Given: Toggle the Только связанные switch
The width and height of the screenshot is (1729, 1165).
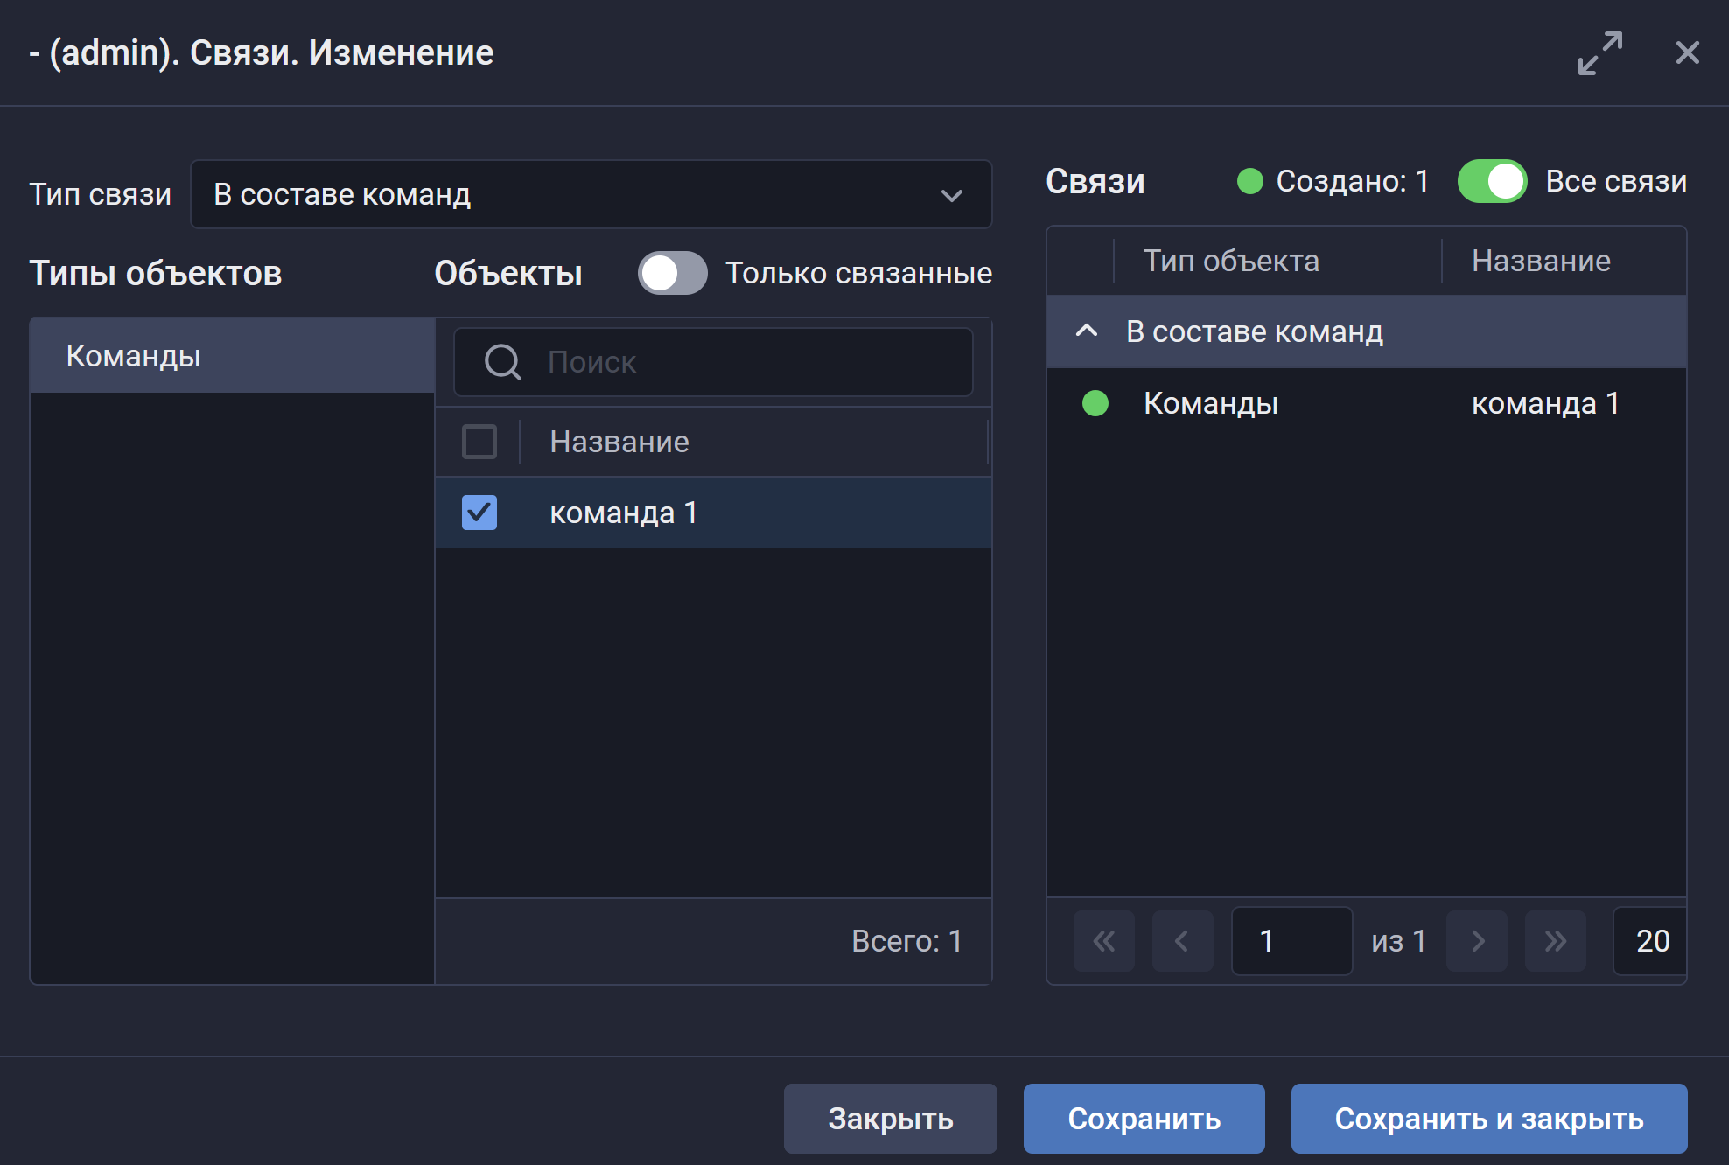Looking at the screenshot, I should coord(672,273).
